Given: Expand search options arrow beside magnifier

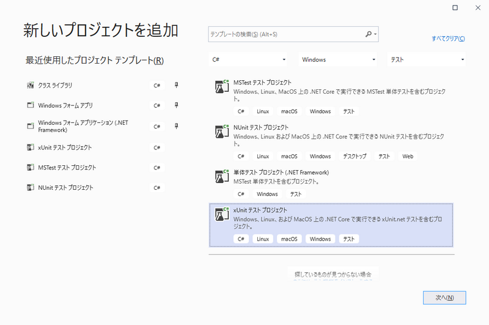Looking at the screenshot, I should [375, 34].
